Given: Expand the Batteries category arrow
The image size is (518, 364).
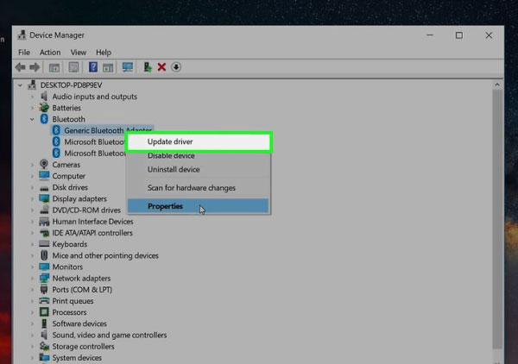Looking at the screenshot, I should [32, 108].
